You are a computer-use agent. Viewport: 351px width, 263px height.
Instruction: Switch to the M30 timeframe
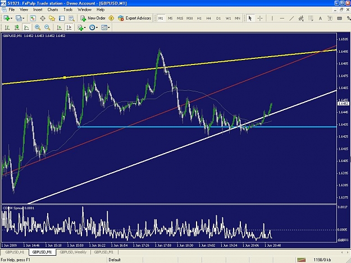(190, 19)
